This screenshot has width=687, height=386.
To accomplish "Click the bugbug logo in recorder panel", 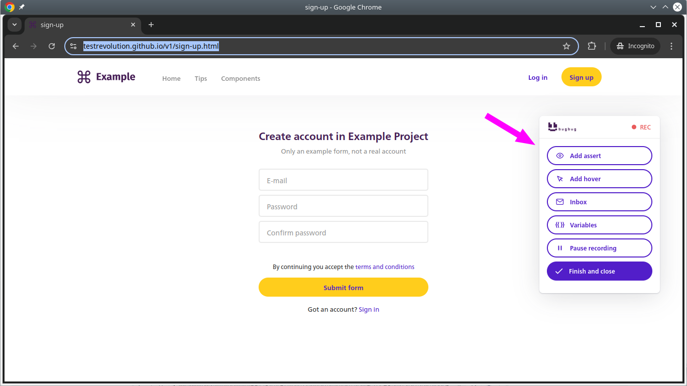I will click(562, 127).
